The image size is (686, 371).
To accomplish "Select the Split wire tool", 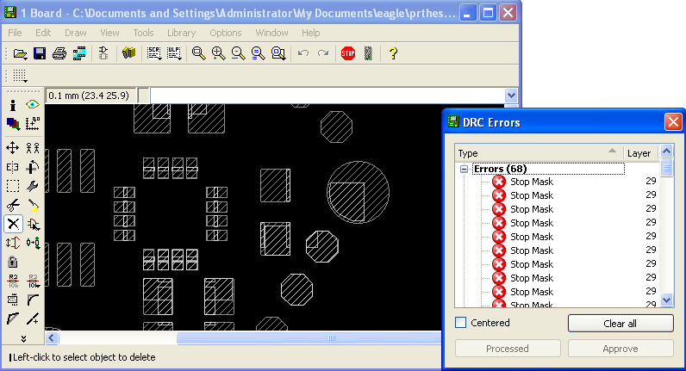I will click(x=13, y=319).
